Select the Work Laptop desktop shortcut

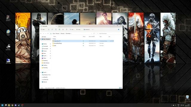8,61
